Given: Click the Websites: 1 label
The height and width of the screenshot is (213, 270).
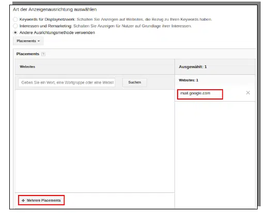Looking at the screenshot, I should (x=188, y=80).
